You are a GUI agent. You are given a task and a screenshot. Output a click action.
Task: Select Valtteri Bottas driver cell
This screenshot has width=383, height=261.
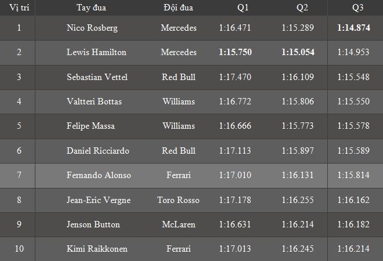click(x=94, y=101)
